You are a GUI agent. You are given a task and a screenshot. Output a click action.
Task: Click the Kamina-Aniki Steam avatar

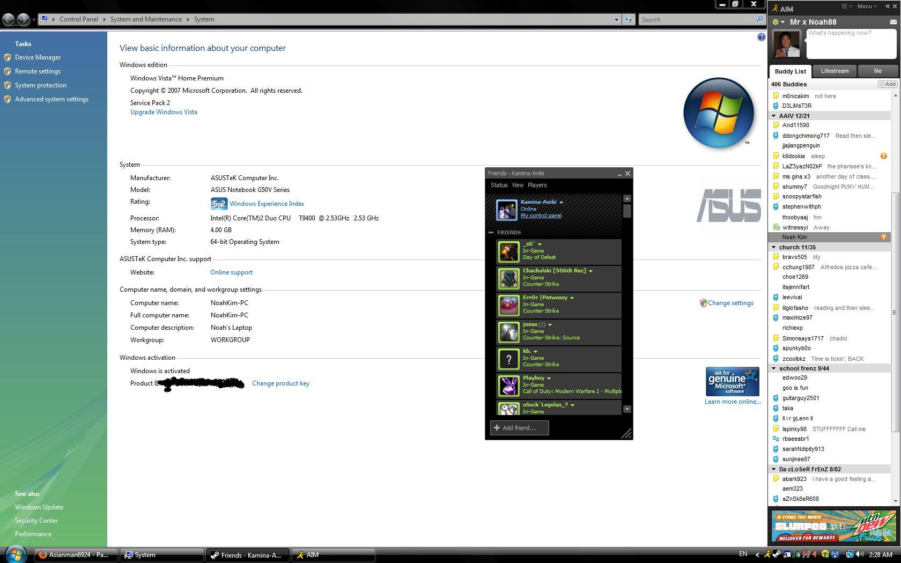pos(506,210)
